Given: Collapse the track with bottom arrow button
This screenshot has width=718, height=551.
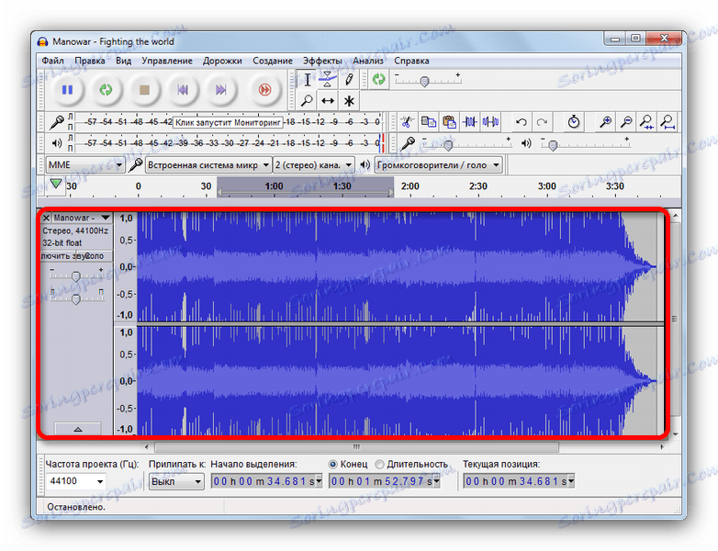Looking at the screenshot, I should coord(78,429).
